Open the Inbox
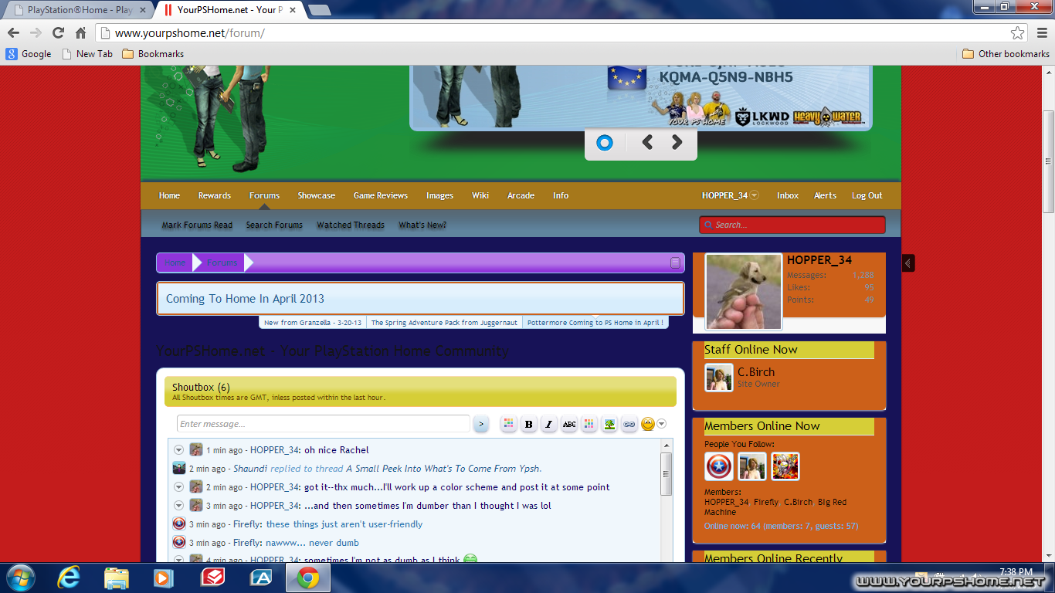1055x593 pixels. pos(788,195)
